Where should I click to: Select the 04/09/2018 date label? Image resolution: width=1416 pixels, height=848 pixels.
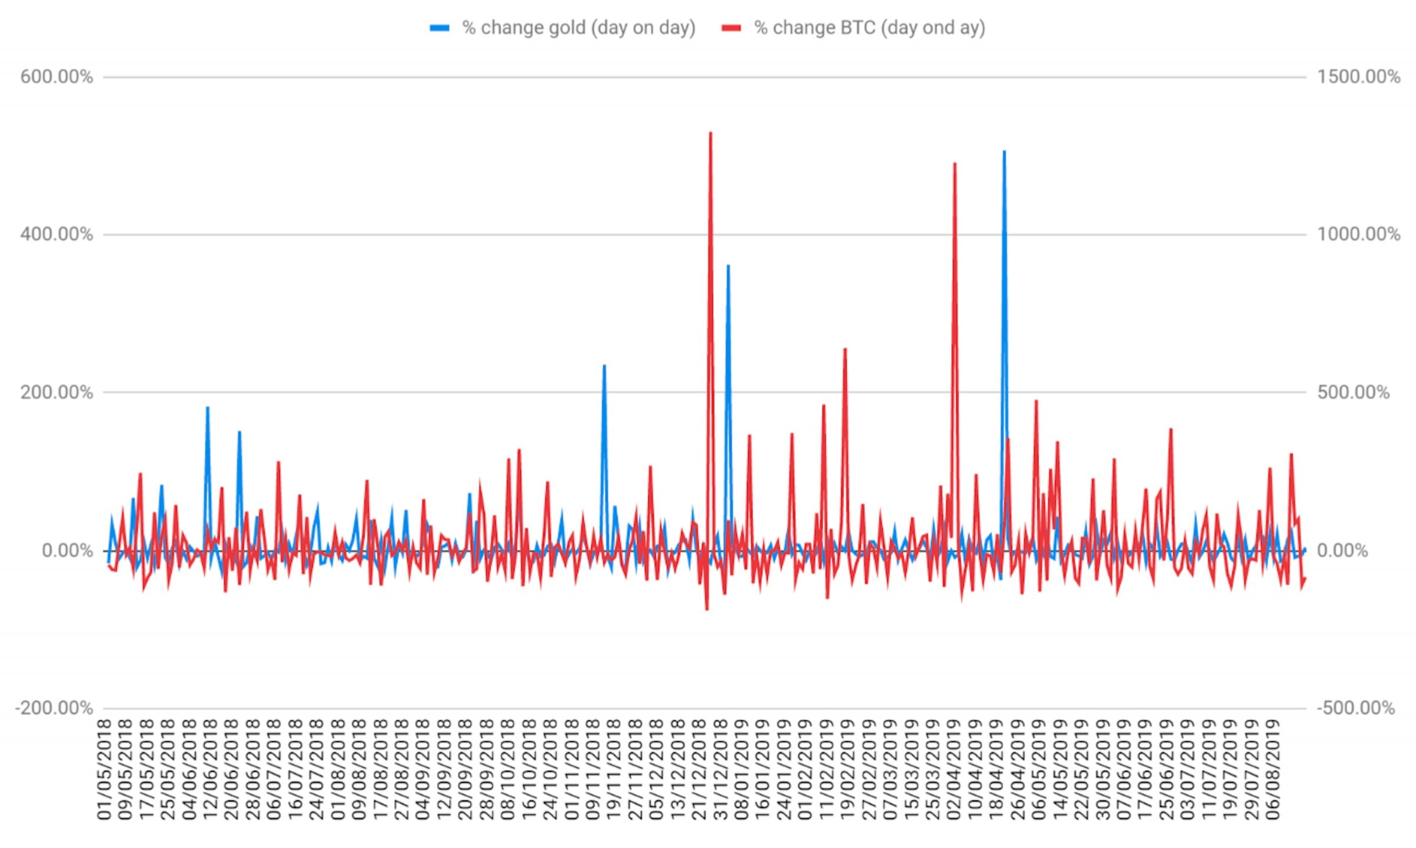pyautogui.click(x=423, y=770)
